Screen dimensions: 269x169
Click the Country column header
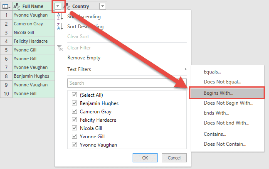[81, 6]
